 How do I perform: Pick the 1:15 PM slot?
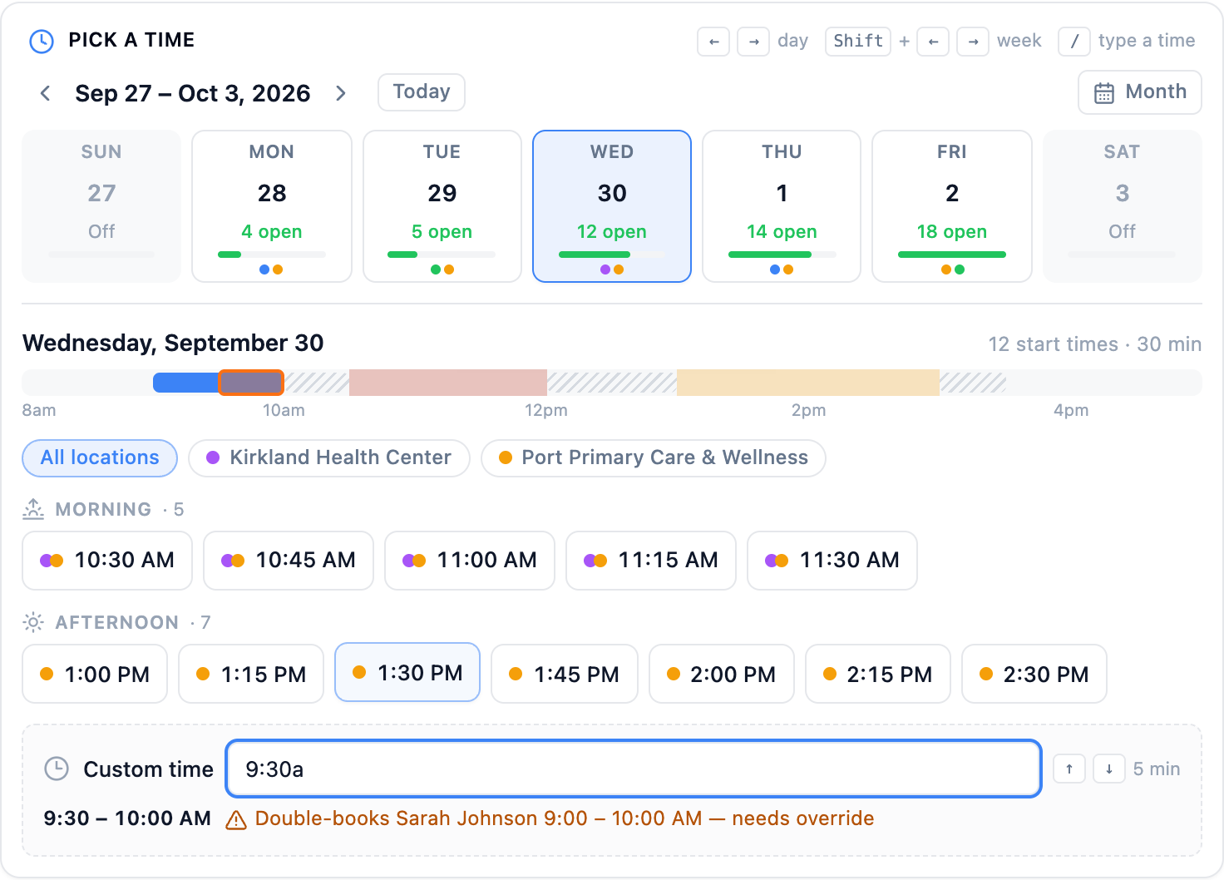coord(251,674)
